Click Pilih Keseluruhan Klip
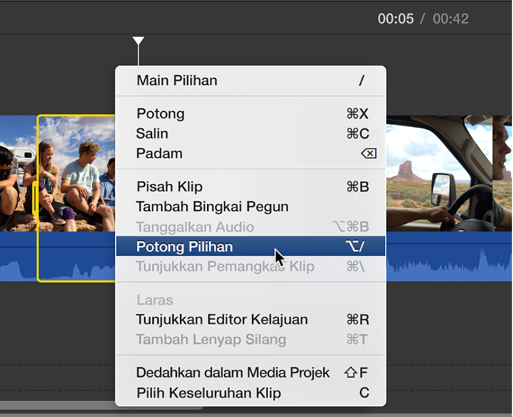The width and height of the screenshot is (513, 417). 209,393
